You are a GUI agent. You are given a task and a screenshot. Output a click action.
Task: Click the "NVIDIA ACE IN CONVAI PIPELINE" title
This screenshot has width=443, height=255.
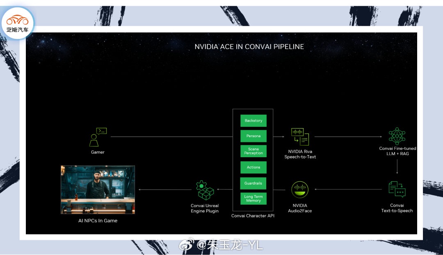tap(249, 47)
